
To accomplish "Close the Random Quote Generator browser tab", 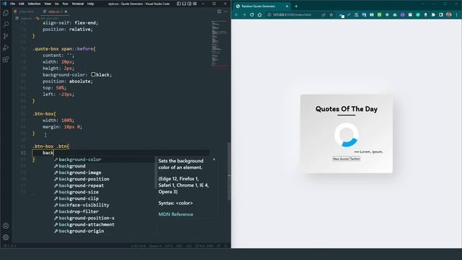I will (x=287, y=6).
